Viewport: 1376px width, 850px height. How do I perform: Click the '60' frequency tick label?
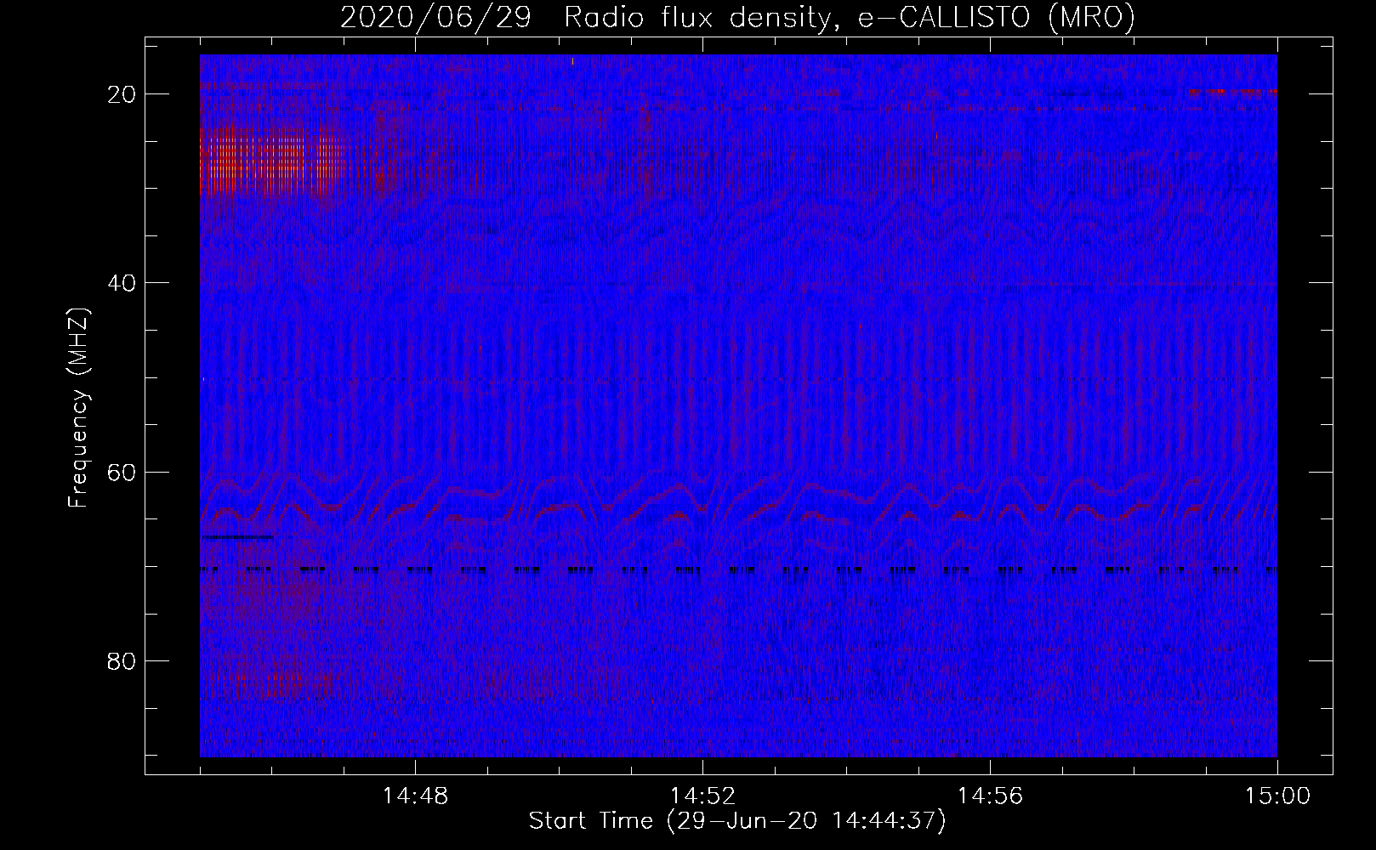coord(122,472)
